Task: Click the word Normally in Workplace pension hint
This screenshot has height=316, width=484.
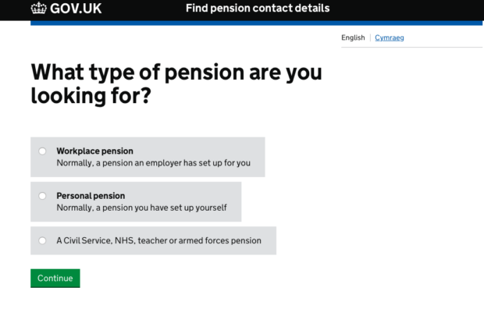Action: [75, 164]
